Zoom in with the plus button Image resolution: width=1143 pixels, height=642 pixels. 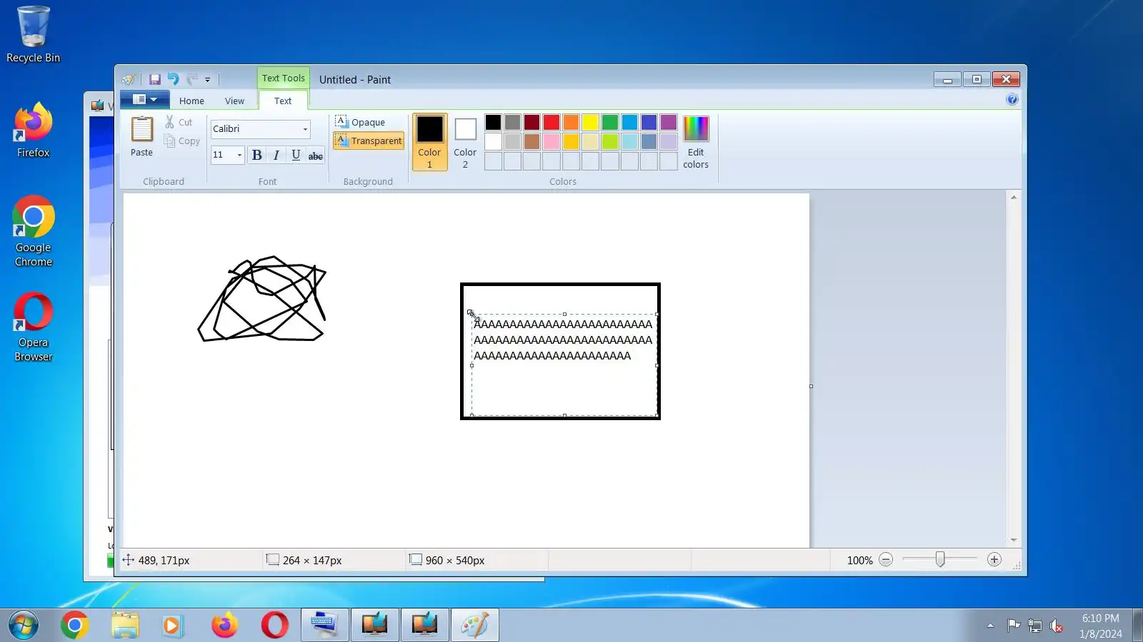point(994,560)
